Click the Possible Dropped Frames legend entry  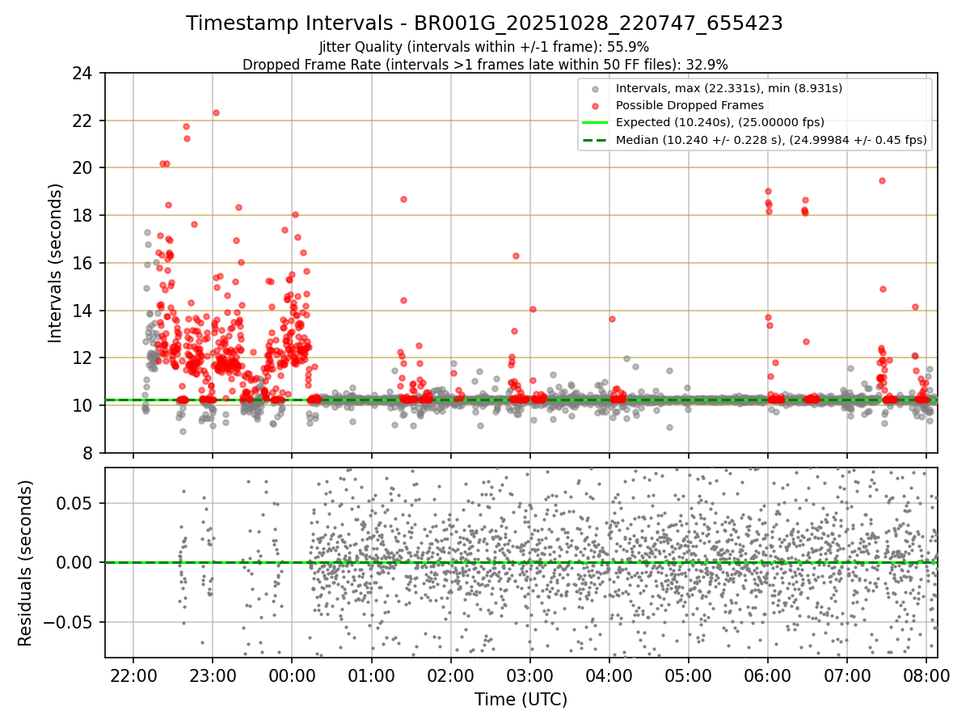tap(690, 105)
